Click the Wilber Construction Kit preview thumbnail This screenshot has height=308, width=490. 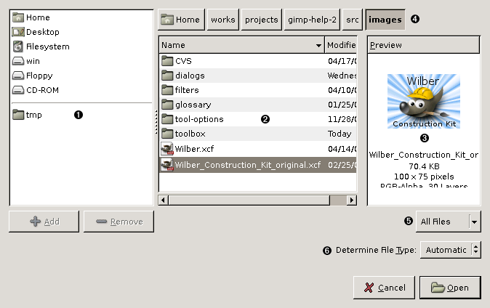tap(423, 102)
